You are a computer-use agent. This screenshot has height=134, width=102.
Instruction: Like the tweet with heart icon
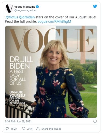(7, 129)
